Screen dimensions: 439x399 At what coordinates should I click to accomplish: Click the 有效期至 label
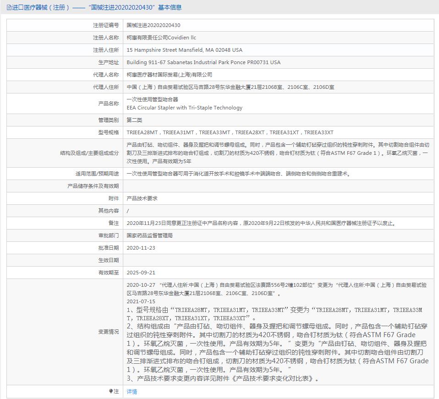point(108,273)
